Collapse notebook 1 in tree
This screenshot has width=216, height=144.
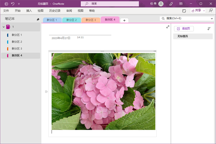tap(3, 27)
